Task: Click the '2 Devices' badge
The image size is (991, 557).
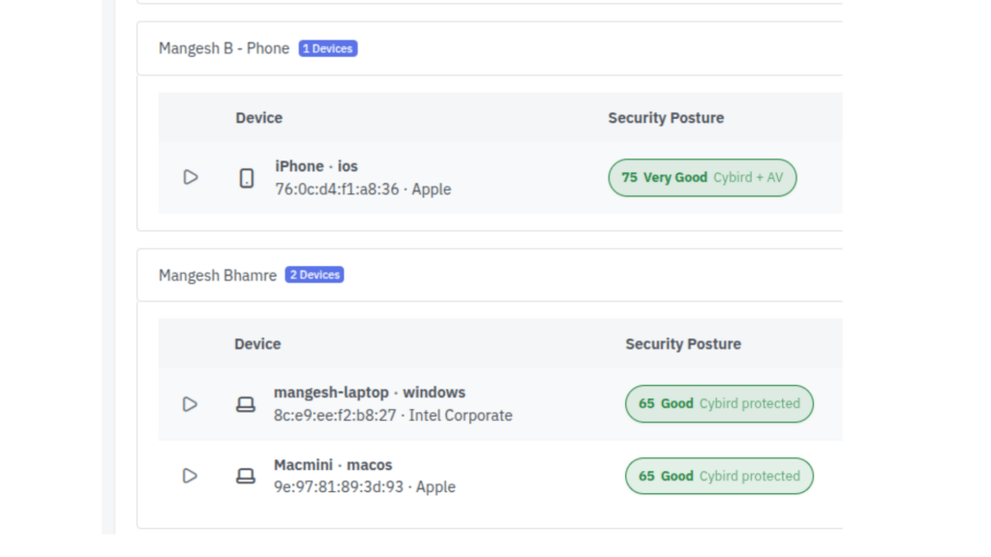Action: (315, 275)
